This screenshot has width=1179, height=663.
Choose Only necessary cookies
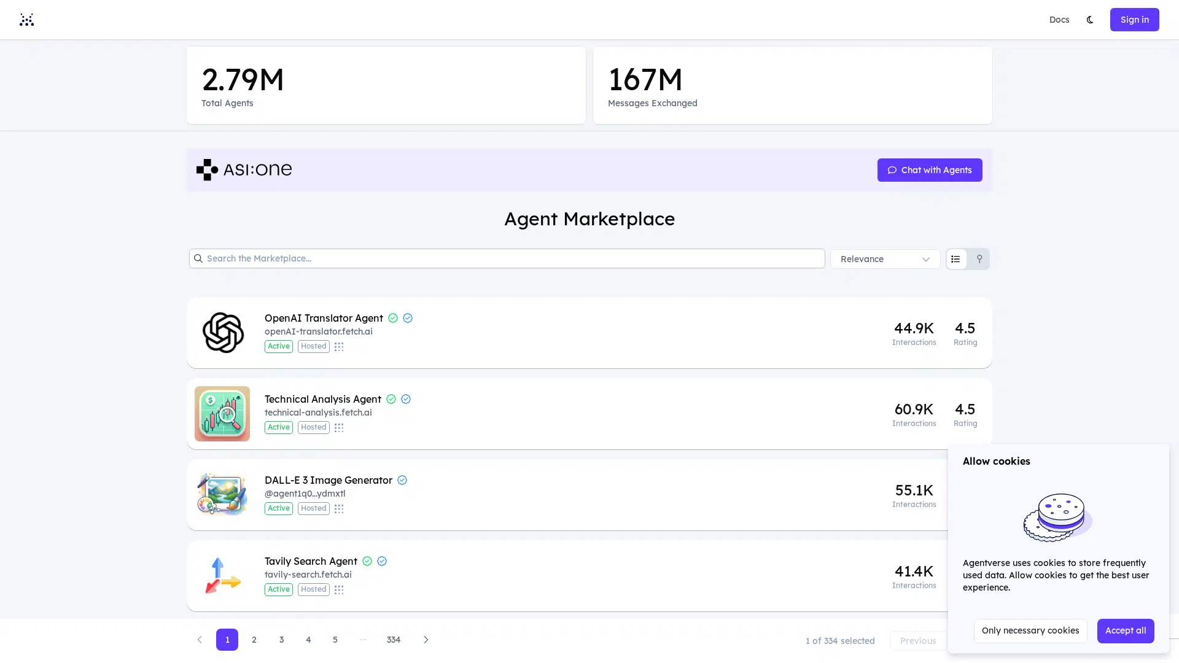(x=1030, y=631)
